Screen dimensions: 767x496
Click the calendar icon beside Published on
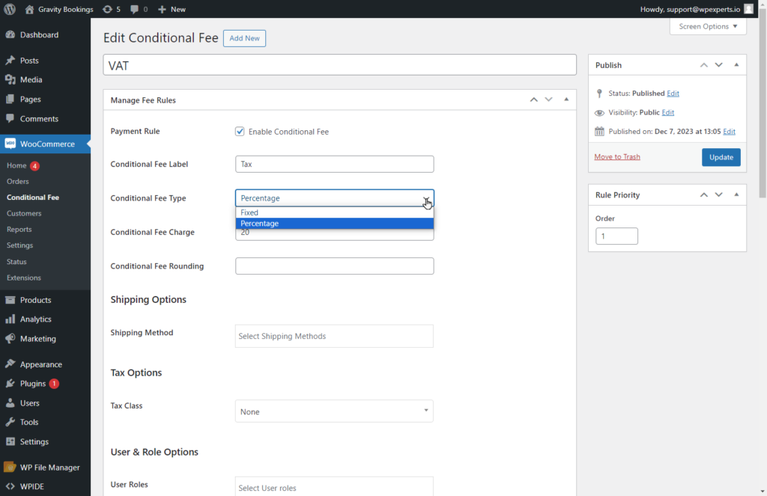tap(599, 132)
